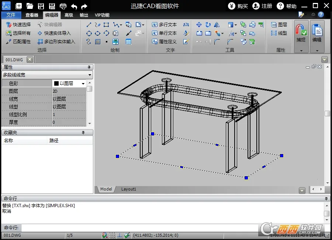
Task: Open the VIP功能 tab
Action: [x=102, y=15]
